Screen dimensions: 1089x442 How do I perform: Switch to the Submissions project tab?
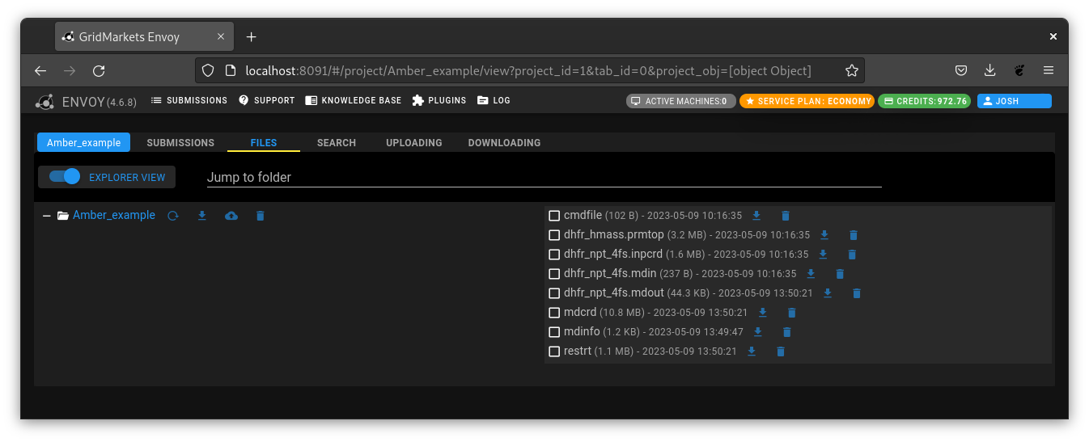[180, 143]
